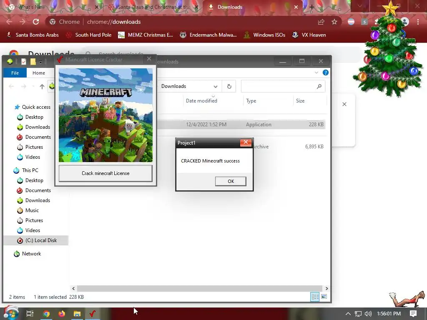
Task: Expand the Explorer ribbon chevron
Action: tap(316, 72)
